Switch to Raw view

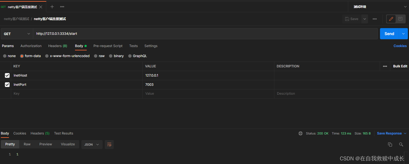tap(27, 144)
